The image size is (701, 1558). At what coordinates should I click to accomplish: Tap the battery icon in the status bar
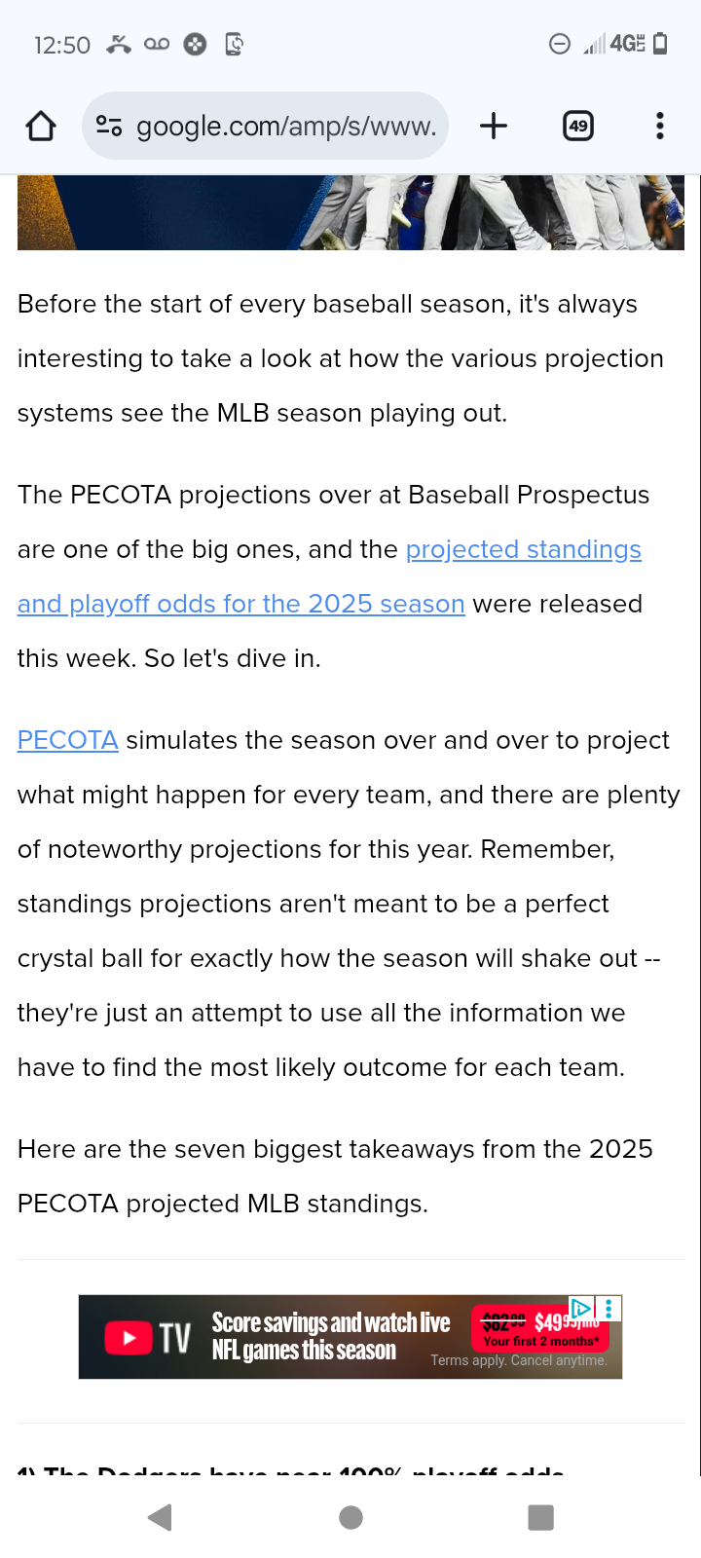[660, 44]
